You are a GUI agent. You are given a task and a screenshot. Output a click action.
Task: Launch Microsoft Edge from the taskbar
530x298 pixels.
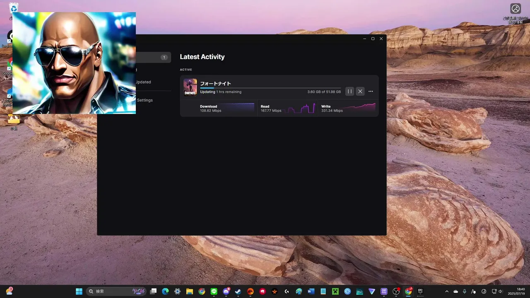[x=165, y=291]
